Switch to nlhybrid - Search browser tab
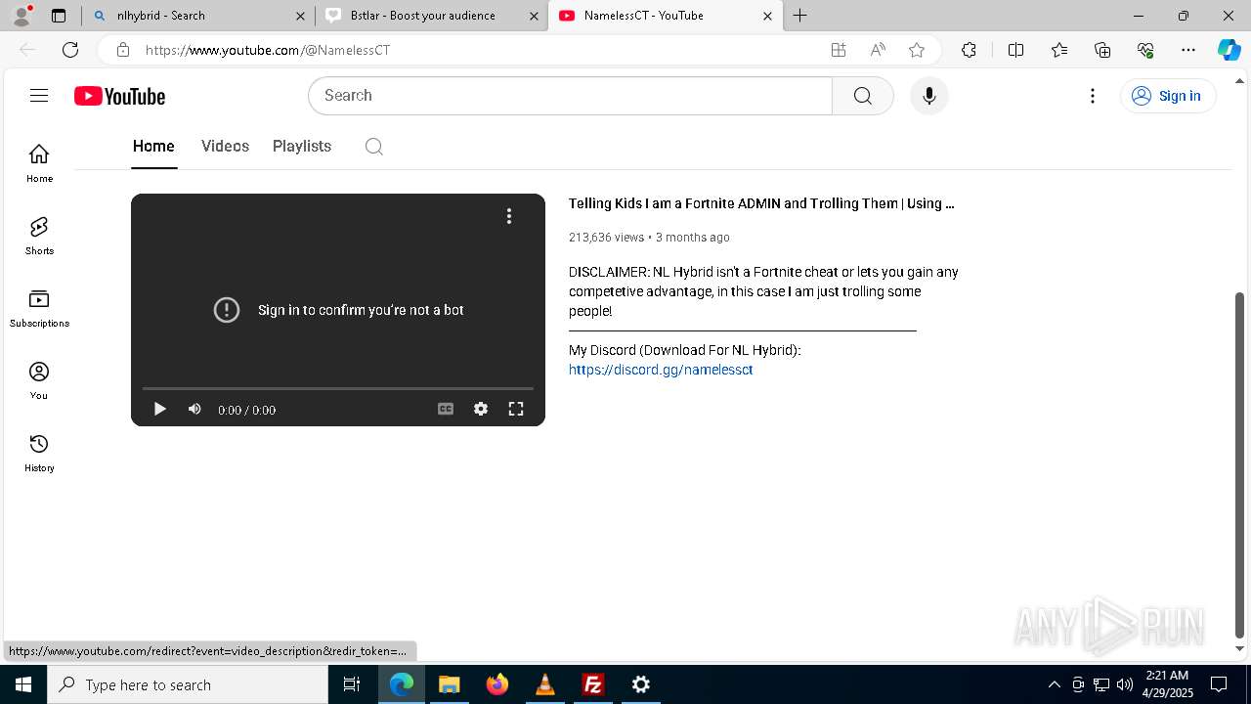 click(198, 16)
